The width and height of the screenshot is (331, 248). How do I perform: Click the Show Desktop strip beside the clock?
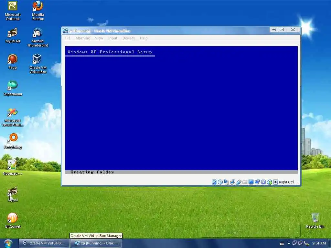[x=329, y=243]
